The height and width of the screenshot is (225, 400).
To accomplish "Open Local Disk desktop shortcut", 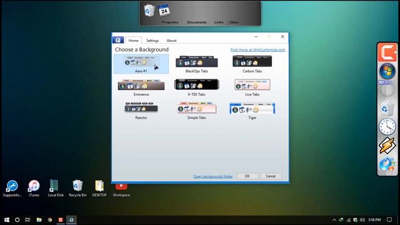I will 56,189.
